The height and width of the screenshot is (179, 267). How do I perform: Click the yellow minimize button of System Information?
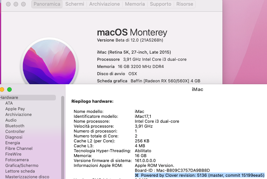click(2, 89)
